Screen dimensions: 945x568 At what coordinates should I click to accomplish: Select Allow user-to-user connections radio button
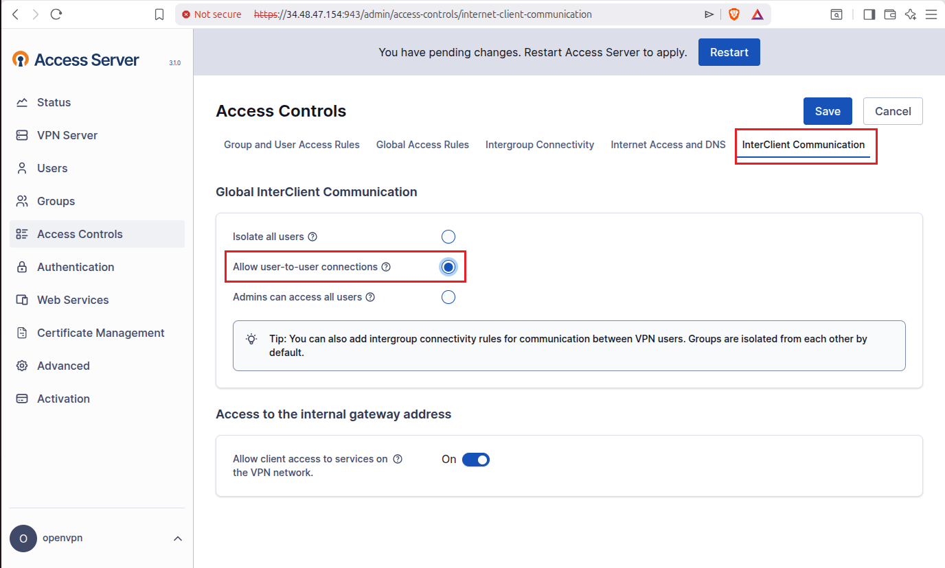tap(448, 267)
